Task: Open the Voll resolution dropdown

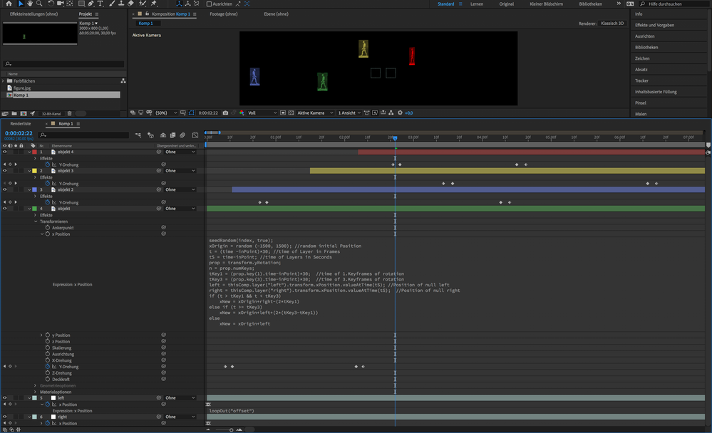Action: 262,113
